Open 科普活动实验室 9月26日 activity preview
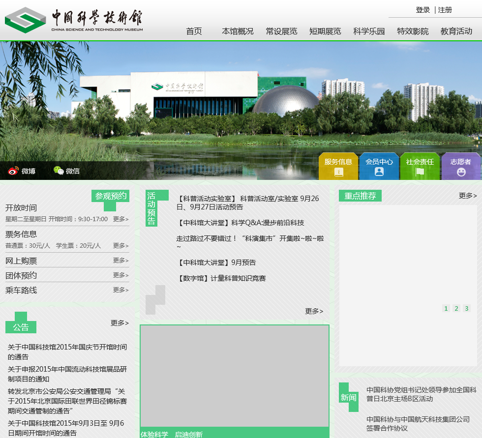Screen dimensions: 482x438 tap(248, 203)
